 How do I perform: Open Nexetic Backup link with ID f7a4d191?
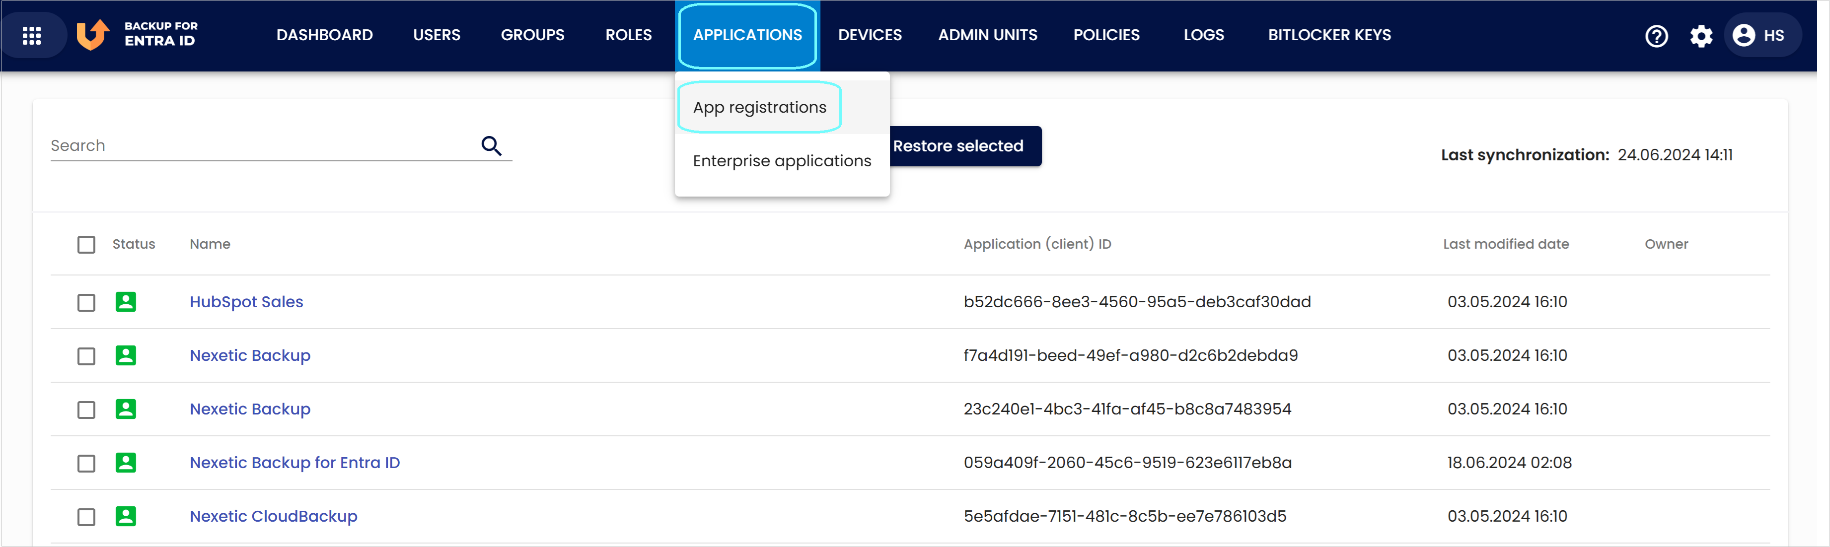point(250,355)
